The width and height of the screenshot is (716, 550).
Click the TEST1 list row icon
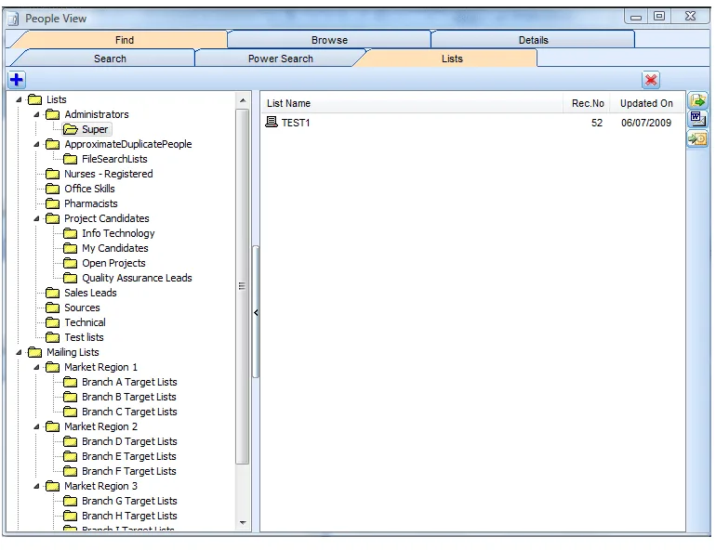click(x=272, y=122)
